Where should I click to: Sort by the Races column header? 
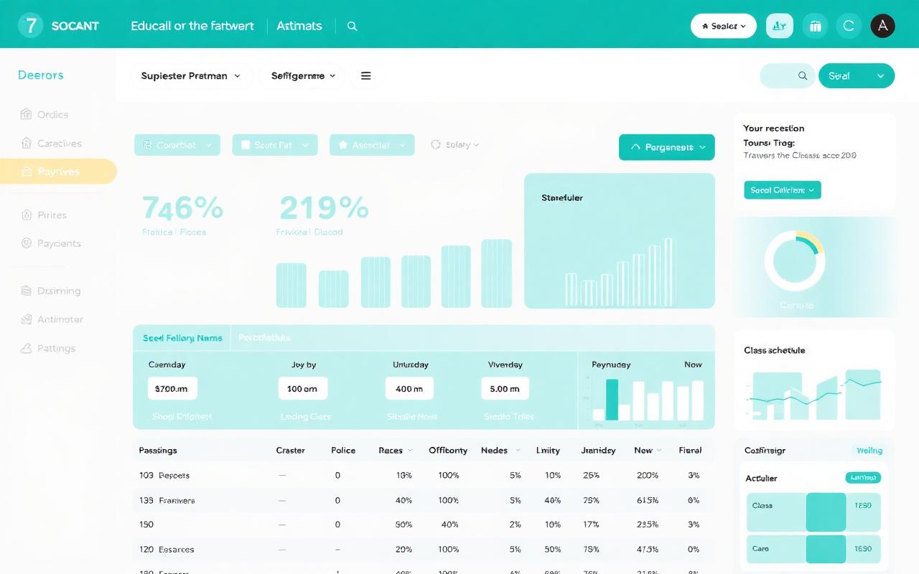tap(396, 451)
